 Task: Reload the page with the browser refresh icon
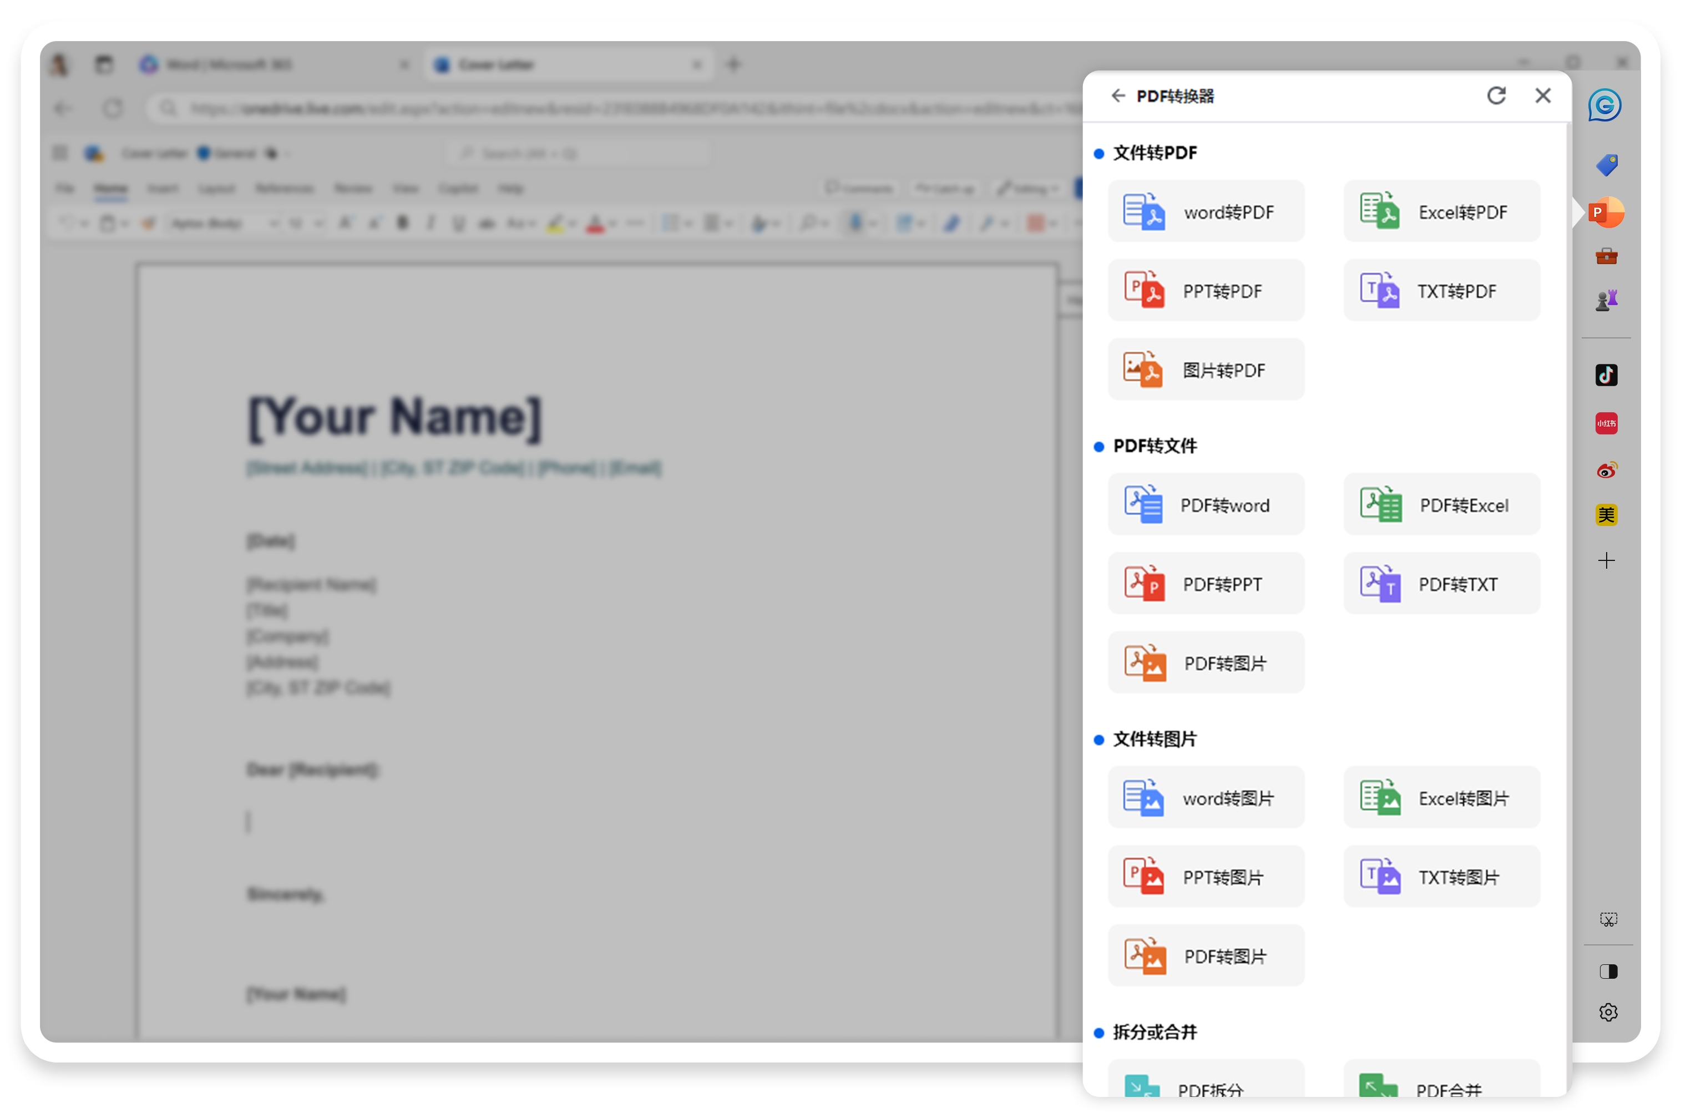tap(113, 108)
